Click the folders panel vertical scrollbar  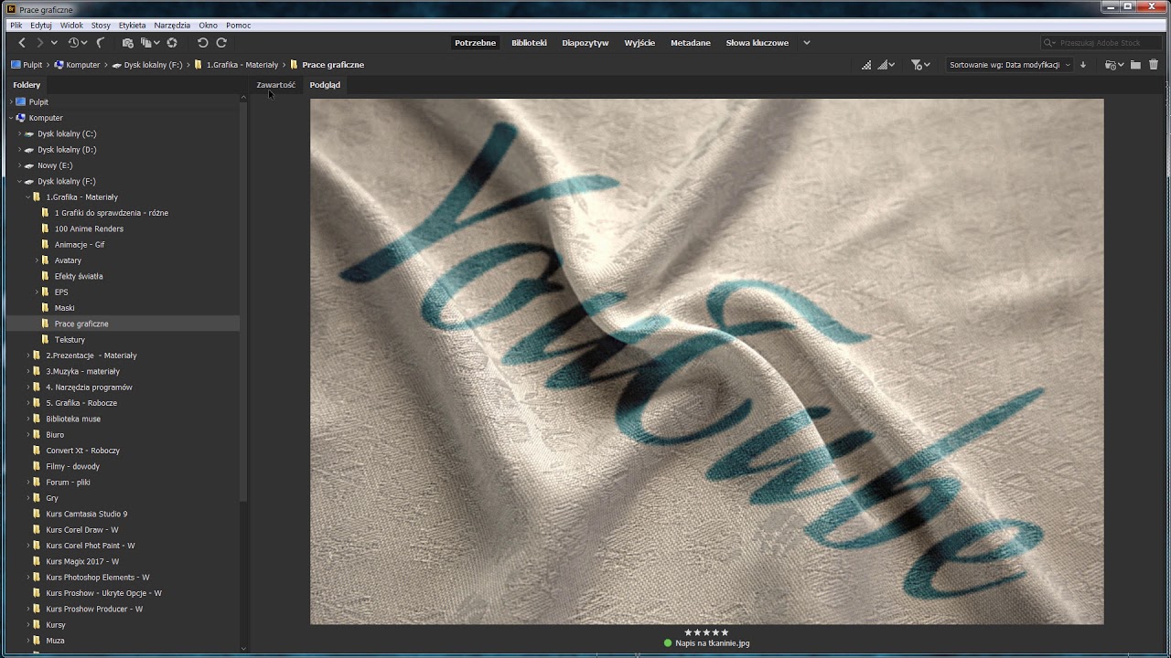(x=243, y=302)
